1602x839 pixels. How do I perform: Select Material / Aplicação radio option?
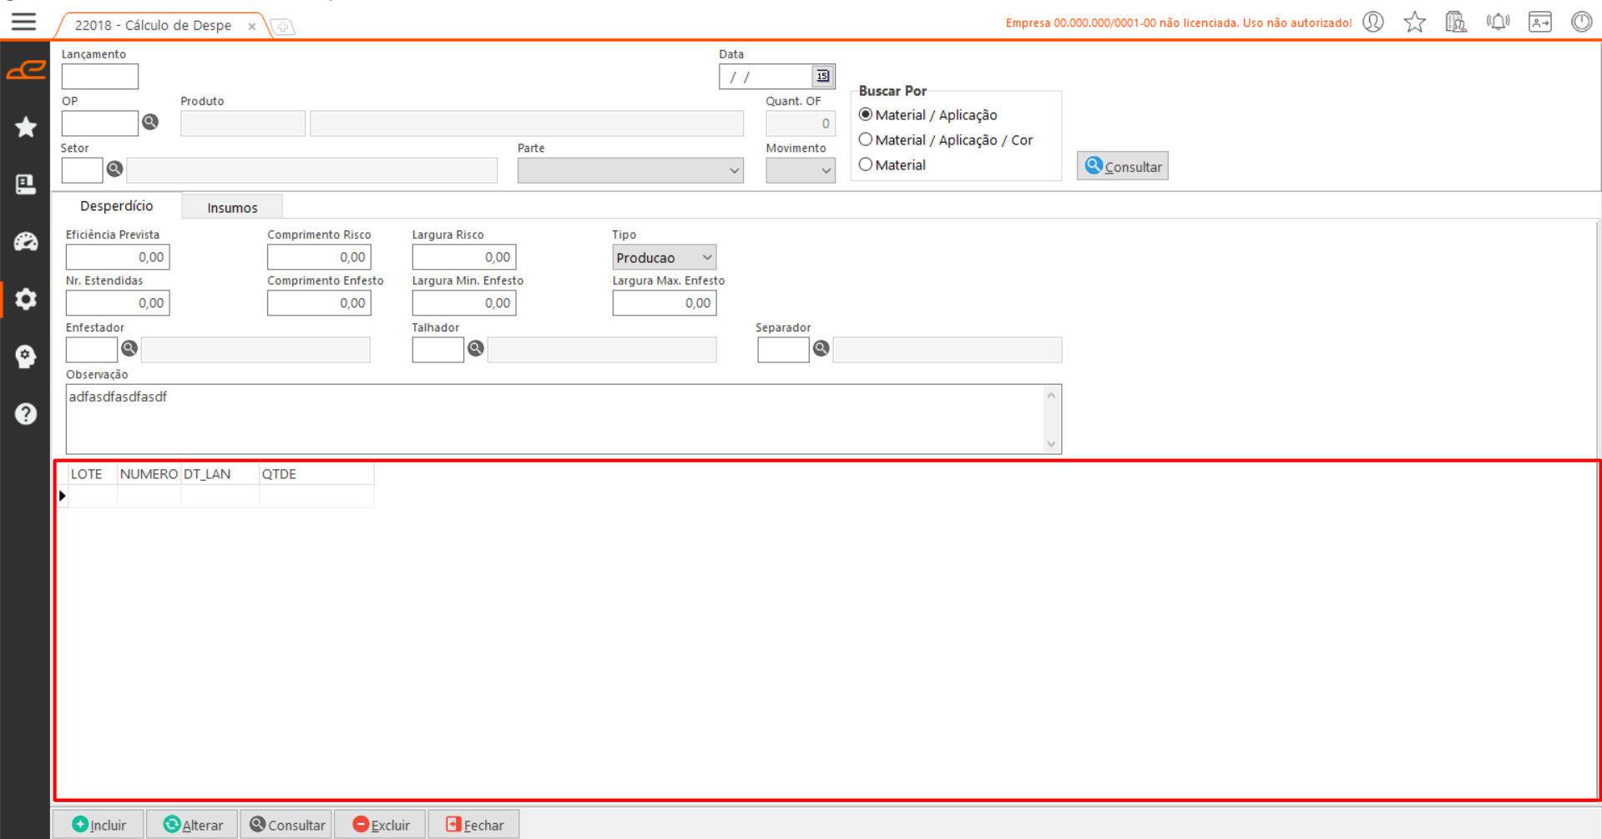[x=866, y=114]
